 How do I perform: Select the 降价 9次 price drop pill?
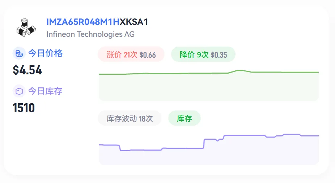(203, 55)
